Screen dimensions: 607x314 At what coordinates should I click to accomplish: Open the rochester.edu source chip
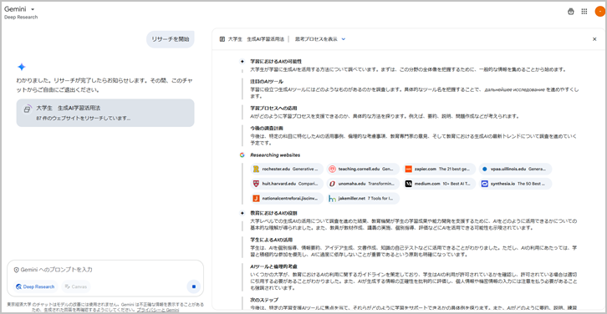(287, 169)
